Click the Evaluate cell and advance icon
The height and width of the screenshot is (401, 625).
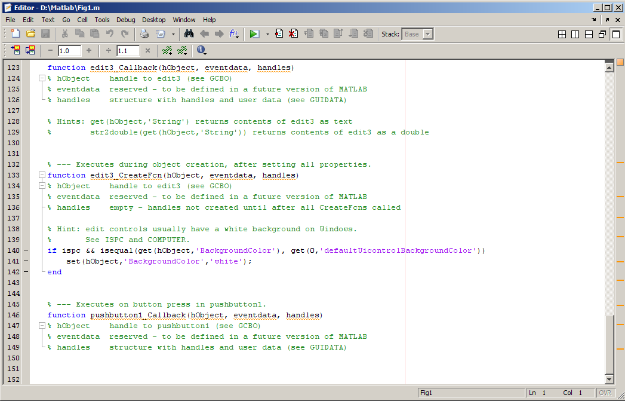[x=30, y=50]
